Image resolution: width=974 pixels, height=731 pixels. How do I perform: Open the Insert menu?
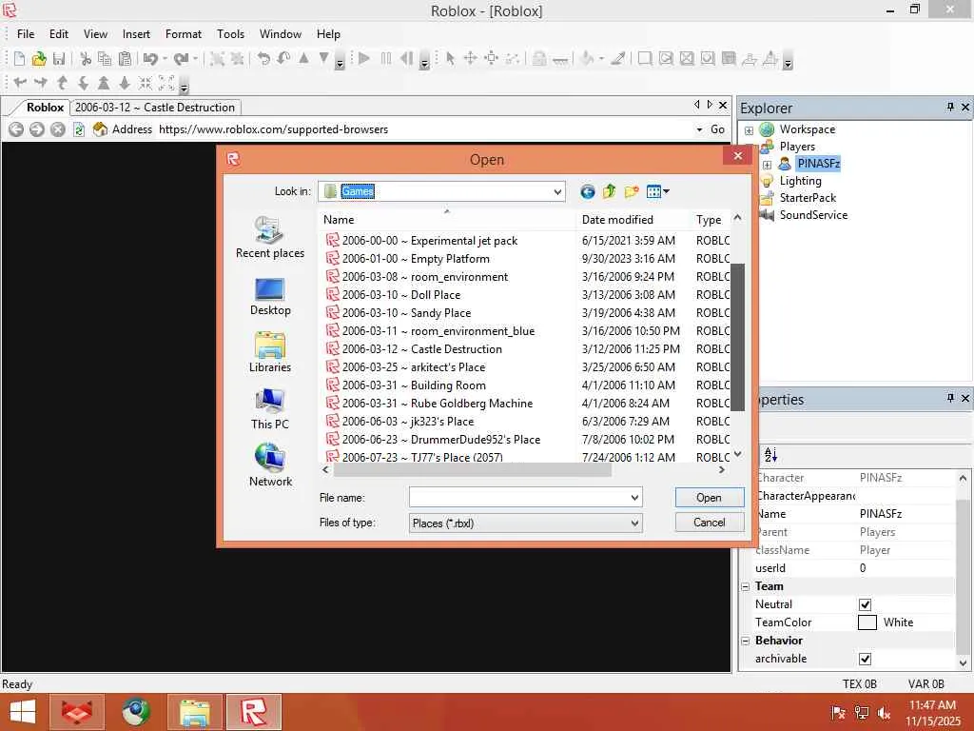136,34
